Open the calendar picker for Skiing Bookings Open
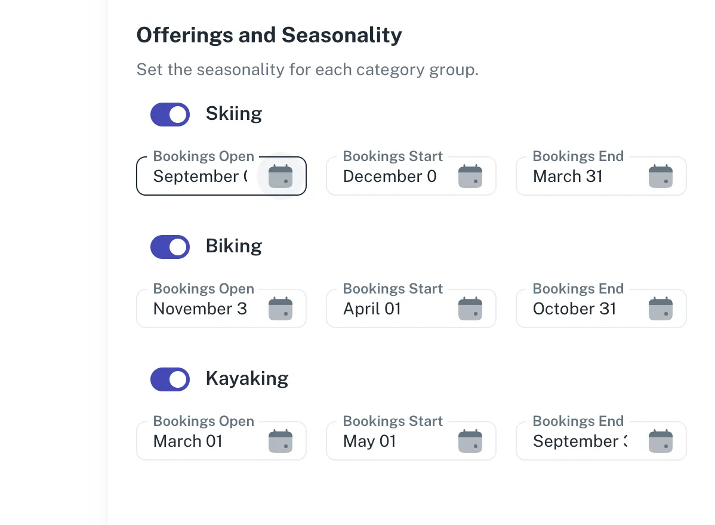The image size is (715, 525). pyautogui.click(x=281, y=175)
